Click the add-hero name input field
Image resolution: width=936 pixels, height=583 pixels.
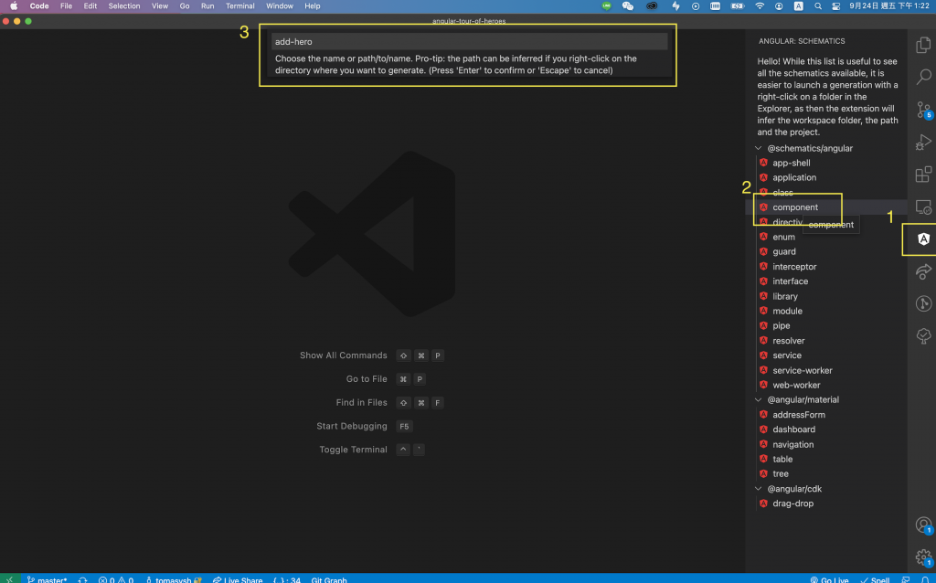(469, 42)
